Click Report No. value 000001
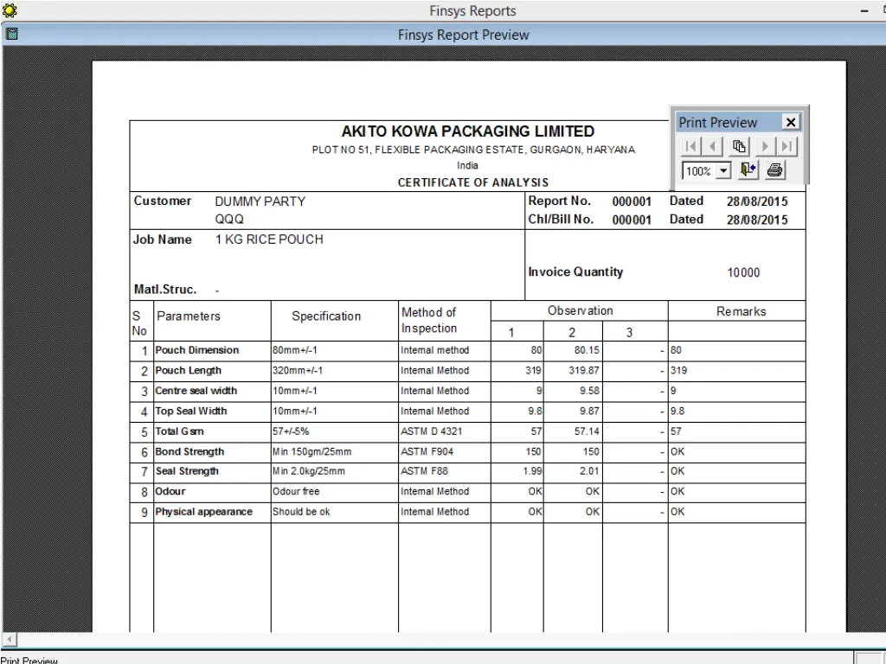 pos(632,201)
